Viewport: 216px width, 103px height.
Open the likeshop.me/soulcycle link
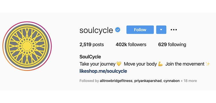click(103, 71)
